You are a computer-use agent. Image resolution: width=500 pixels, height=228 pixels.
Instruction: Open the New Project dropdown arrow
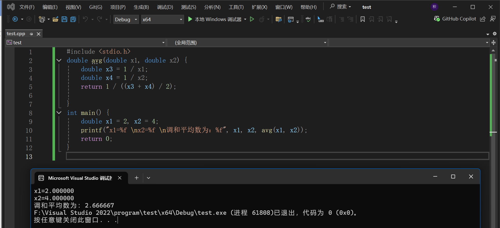(x=49, y=19)
